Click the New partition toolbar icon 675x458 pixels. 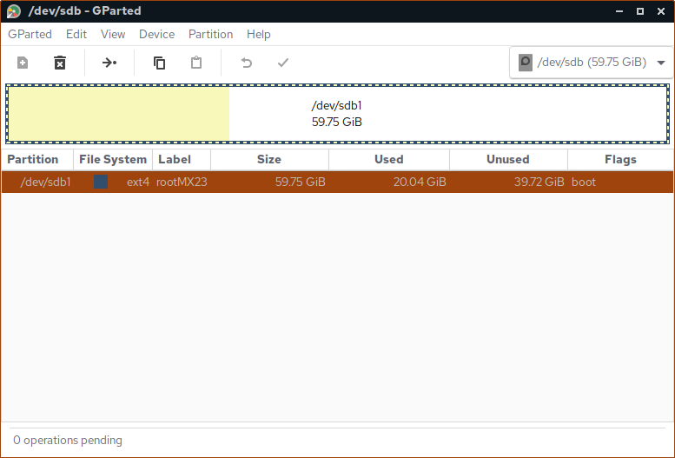(x=23, y=63)
